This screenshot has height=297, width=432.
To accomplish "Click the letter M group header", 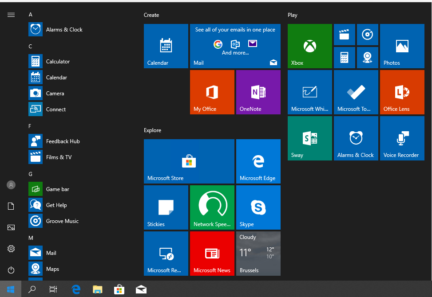I will point(31,238).
